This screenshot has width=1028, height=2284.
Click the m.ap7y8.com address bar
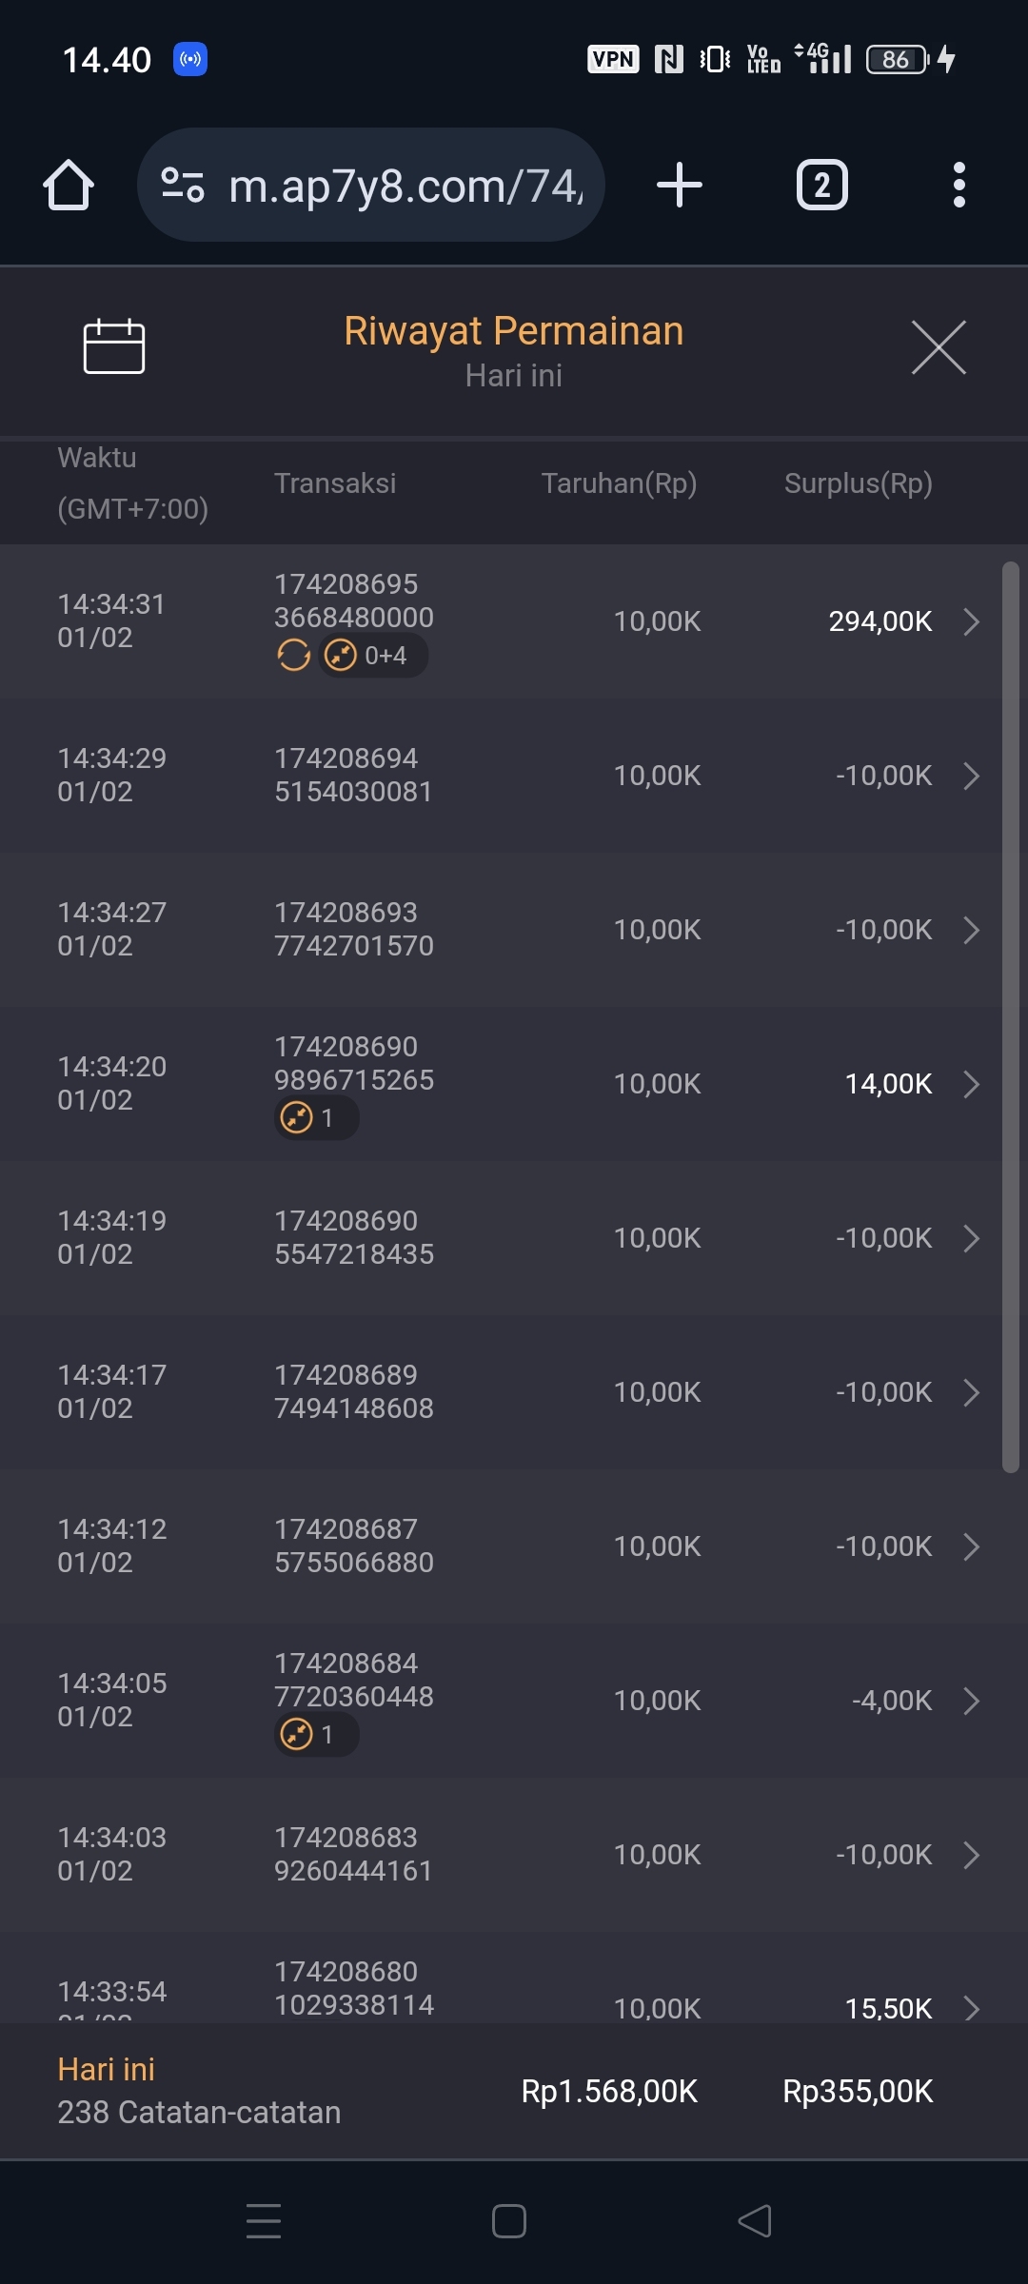(405, 185)
